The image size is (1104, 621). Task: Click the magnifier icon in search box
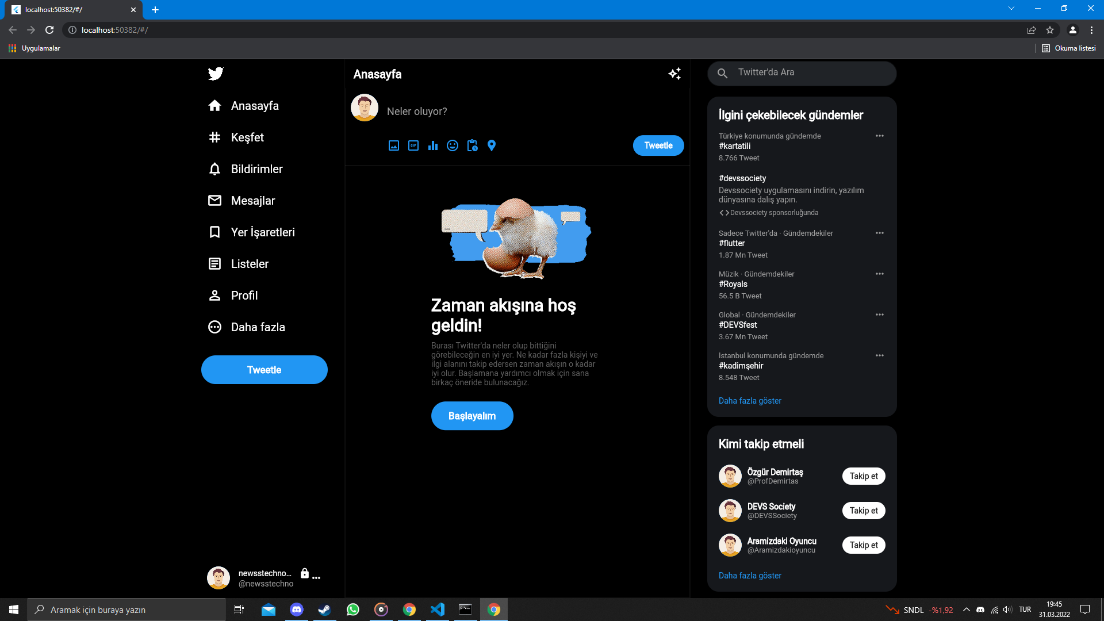[723, 73]
